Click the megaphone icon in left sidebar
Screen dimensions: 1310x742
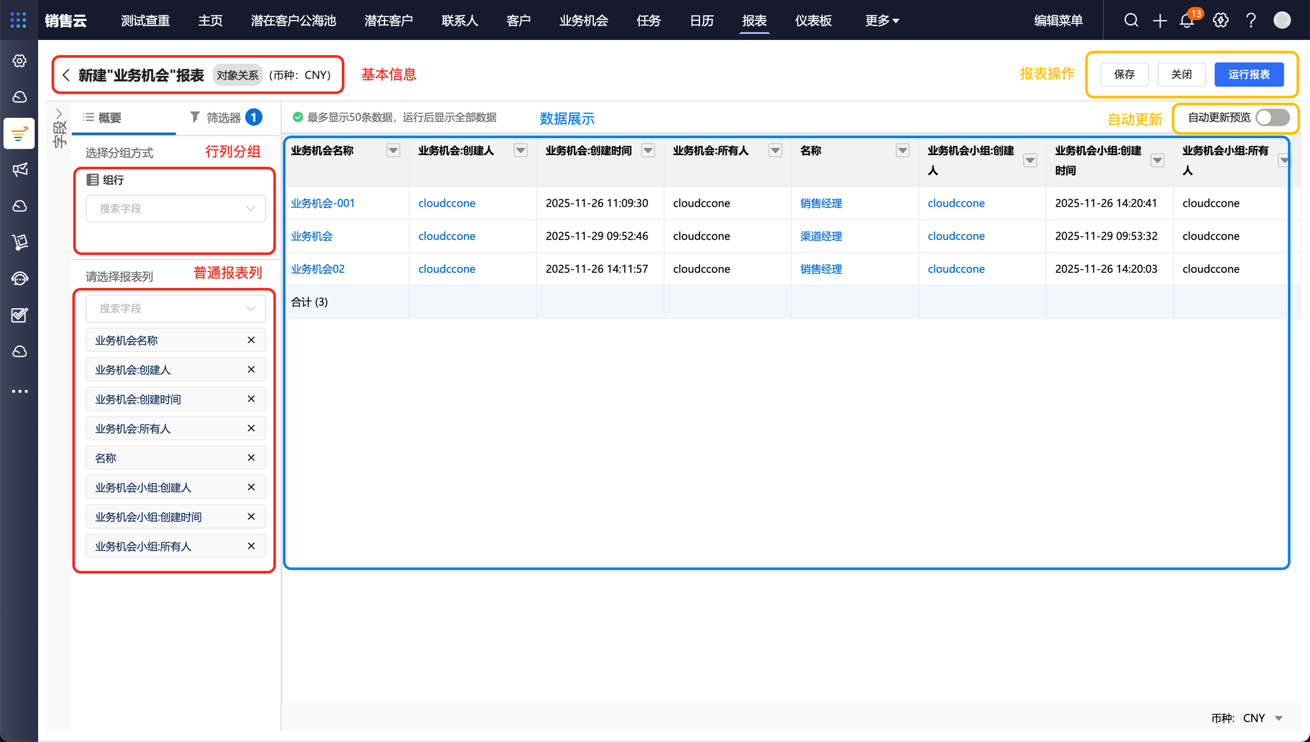20,170
